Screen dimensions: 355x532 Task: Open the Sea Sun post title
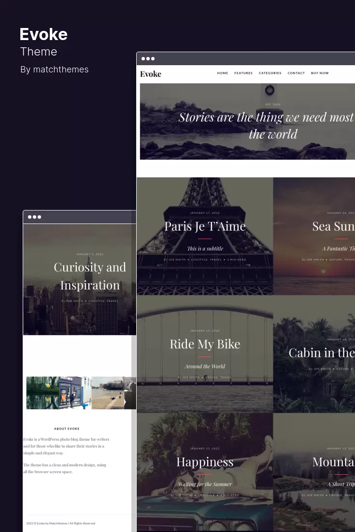333,226
